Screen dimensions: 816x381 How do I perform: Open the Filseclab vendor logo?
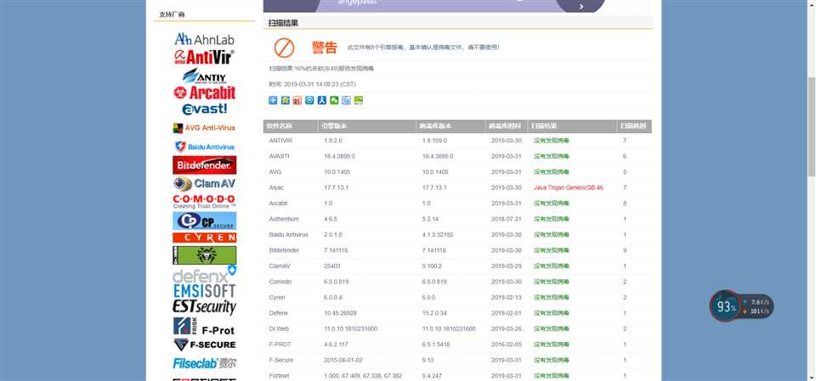click(205, 363)
